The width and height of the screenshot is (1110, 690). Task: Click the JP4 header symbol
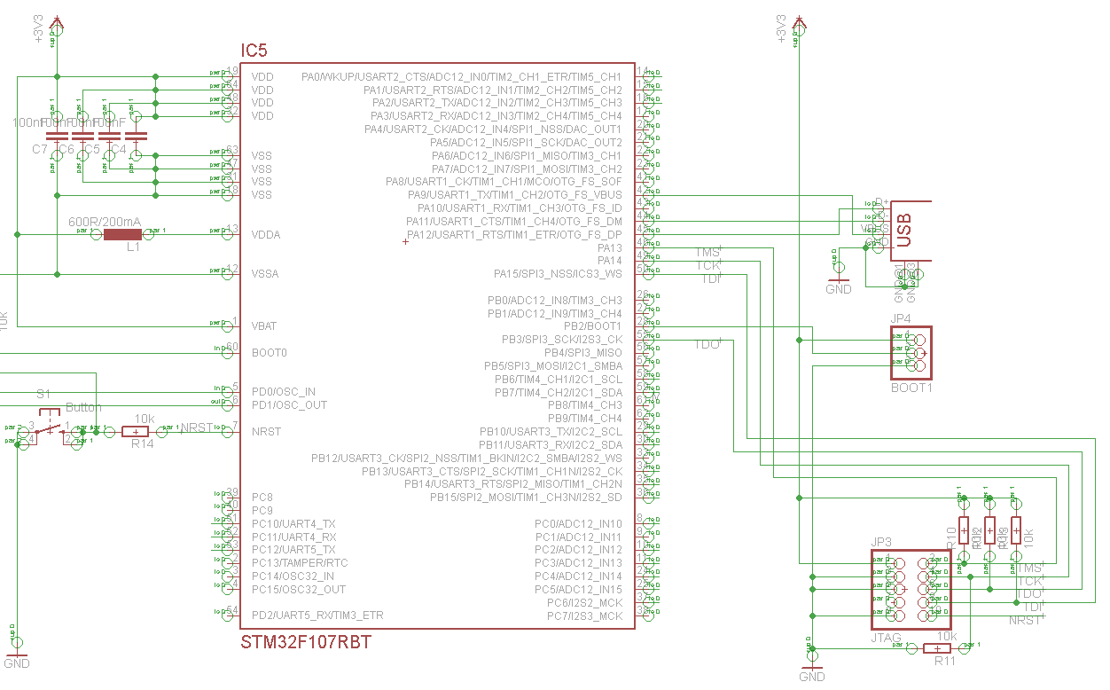point(911,353)
